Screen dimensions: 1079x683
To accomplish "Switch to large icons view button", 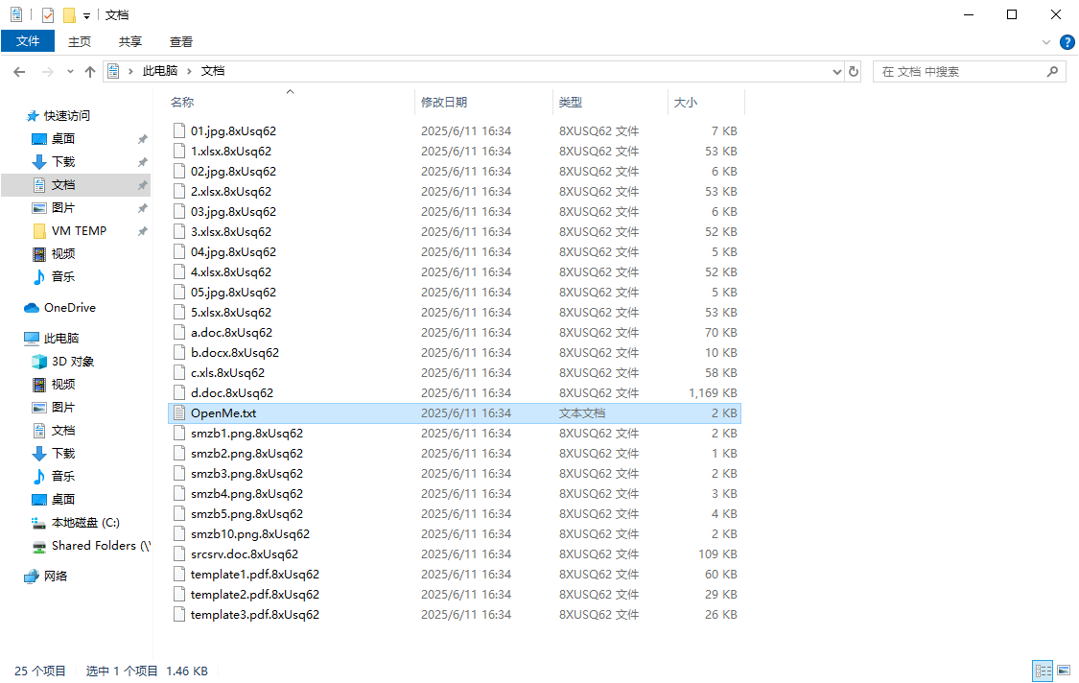I will pos(1062,671).
